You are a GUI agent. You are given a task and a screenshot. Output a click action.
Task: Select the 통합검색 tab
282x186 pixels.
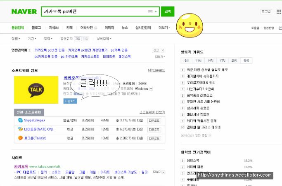18,28
